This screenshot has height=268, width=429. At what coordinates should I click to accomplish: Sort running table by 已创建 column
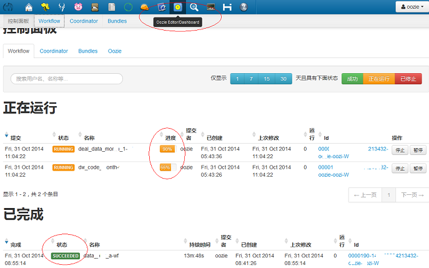click(215, 138)
